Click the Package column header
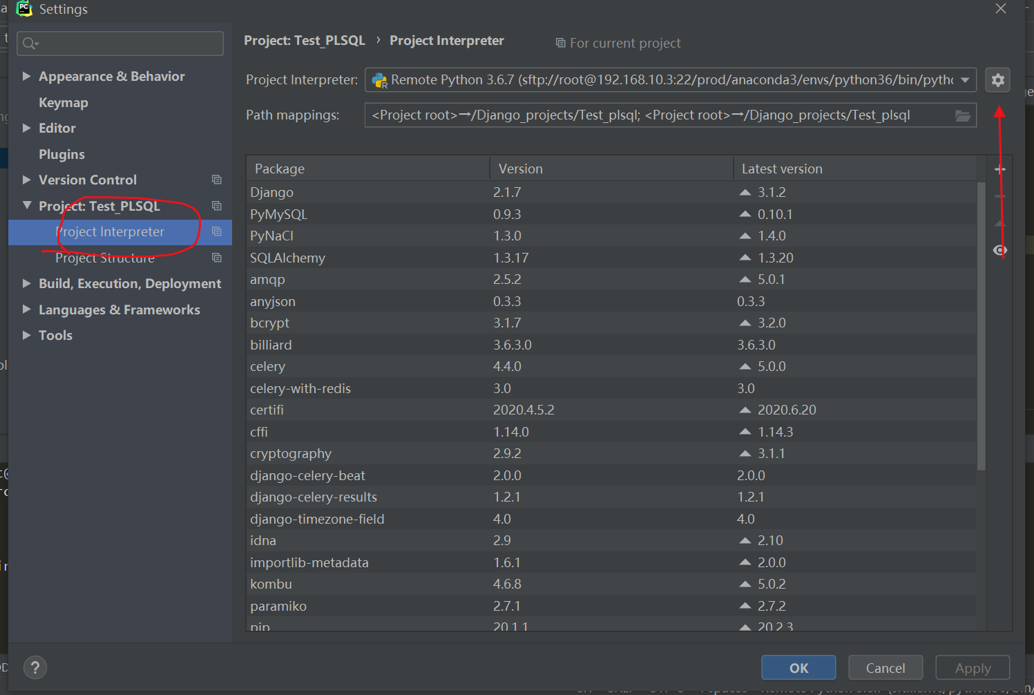 (x=367, y=169)
